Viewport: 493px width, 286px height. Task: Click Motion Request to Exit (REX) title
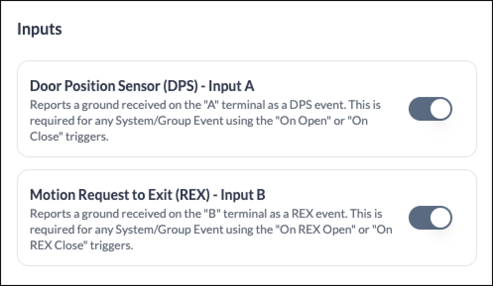147,195
